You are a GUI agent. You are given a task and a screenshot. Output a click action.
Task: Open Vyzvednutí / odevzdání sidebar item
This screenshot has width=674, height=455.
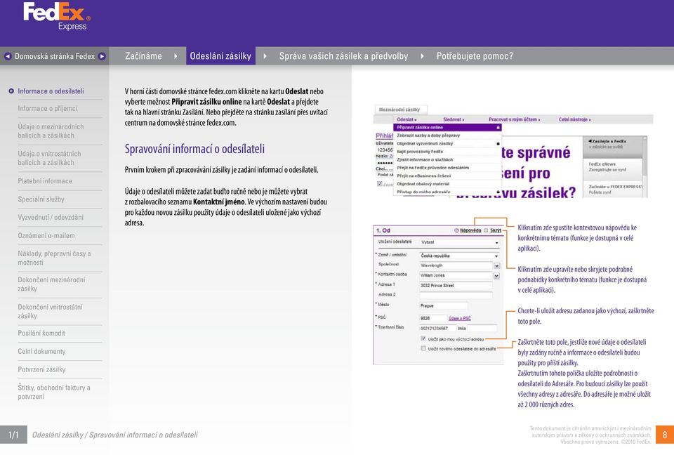tap(51, 218)
